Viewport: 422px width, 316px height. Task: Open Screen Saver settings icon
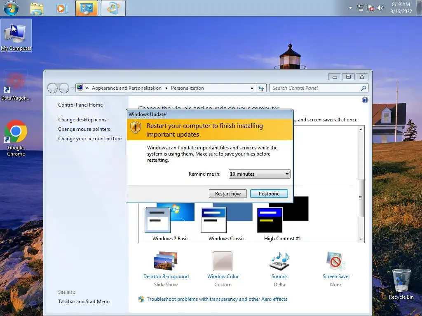(335, 261)
